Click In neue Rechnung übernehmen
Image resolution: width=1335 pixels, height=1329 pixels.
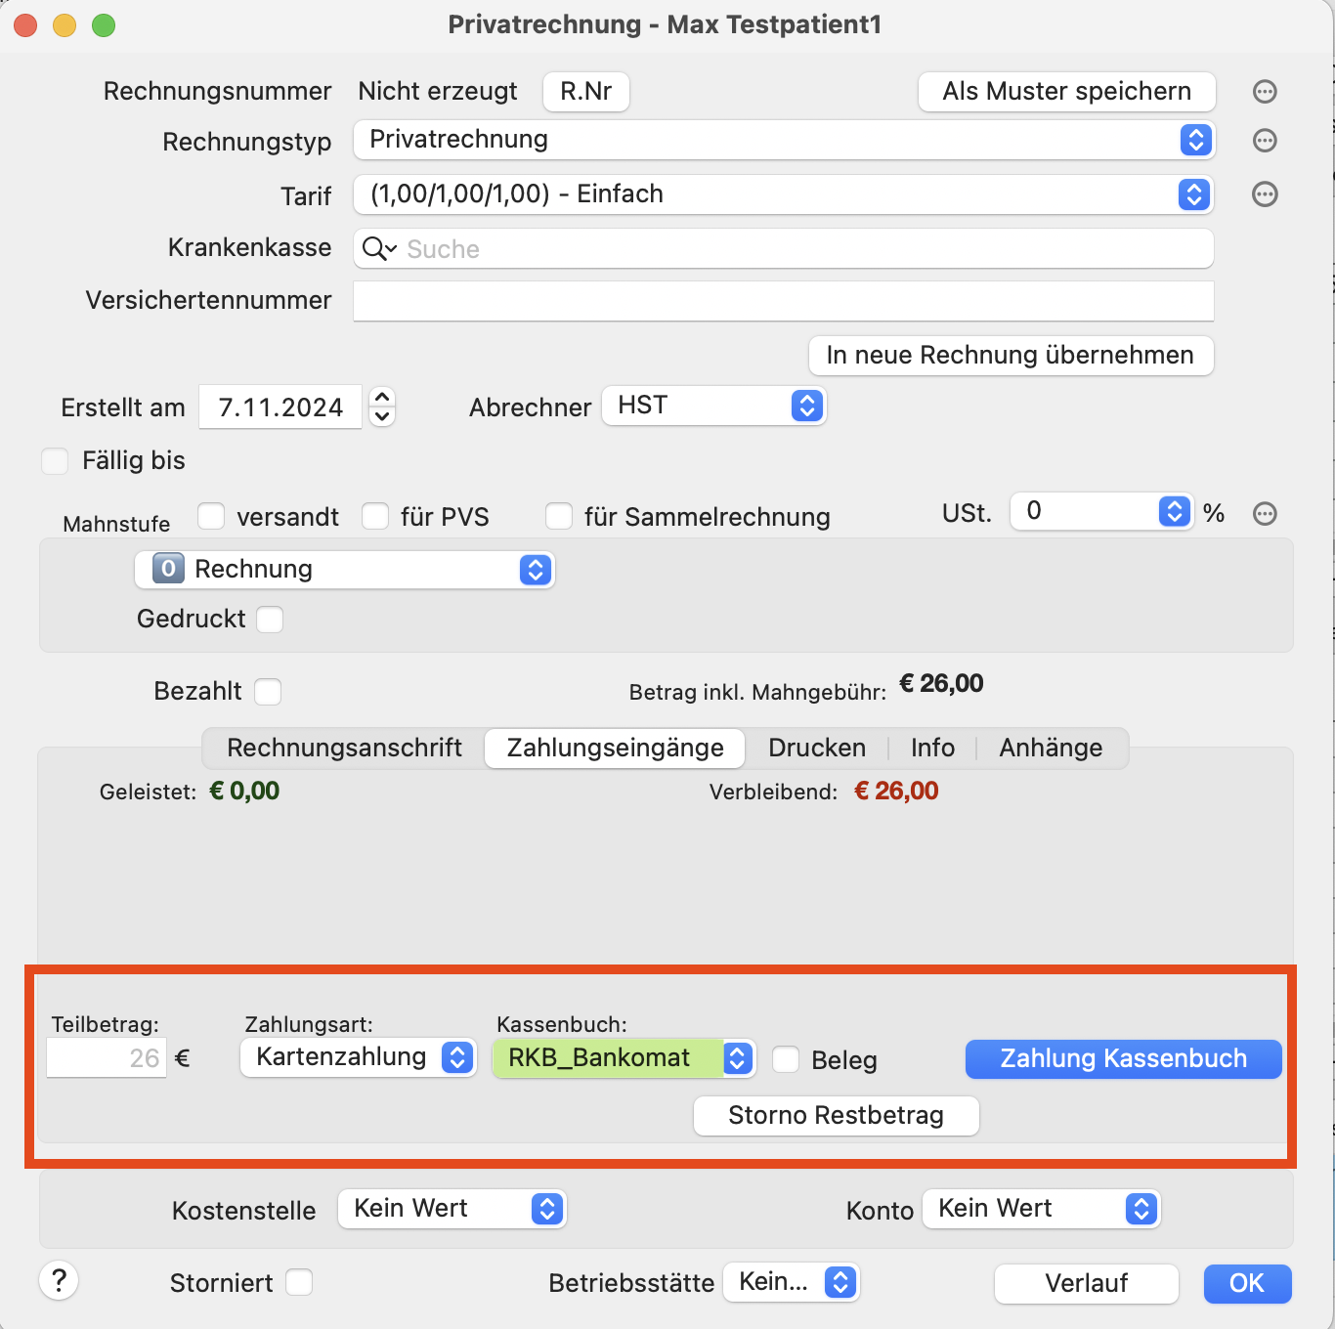1011,356
